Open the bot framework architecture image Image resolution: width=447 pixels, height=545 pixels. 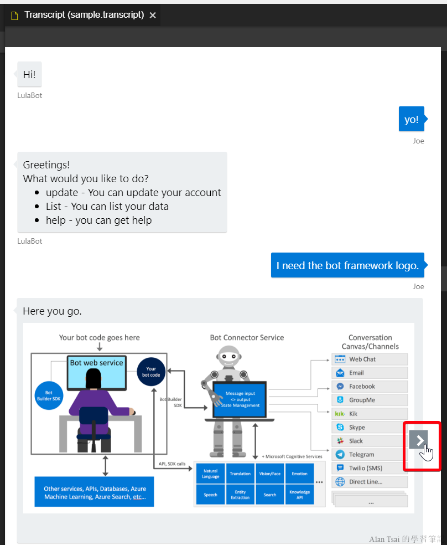[x=219, y=418]
